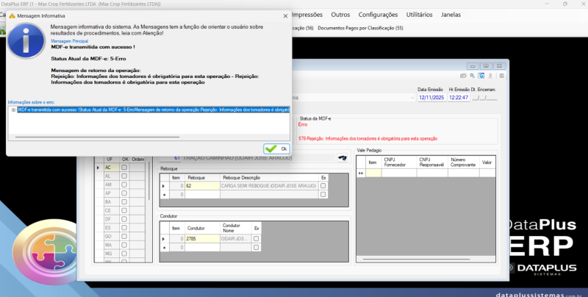The height and width of the screenshot is (297, 588).
Task: Open the Impressões menu
Action: pyautogui.click(x=306, y=15)
